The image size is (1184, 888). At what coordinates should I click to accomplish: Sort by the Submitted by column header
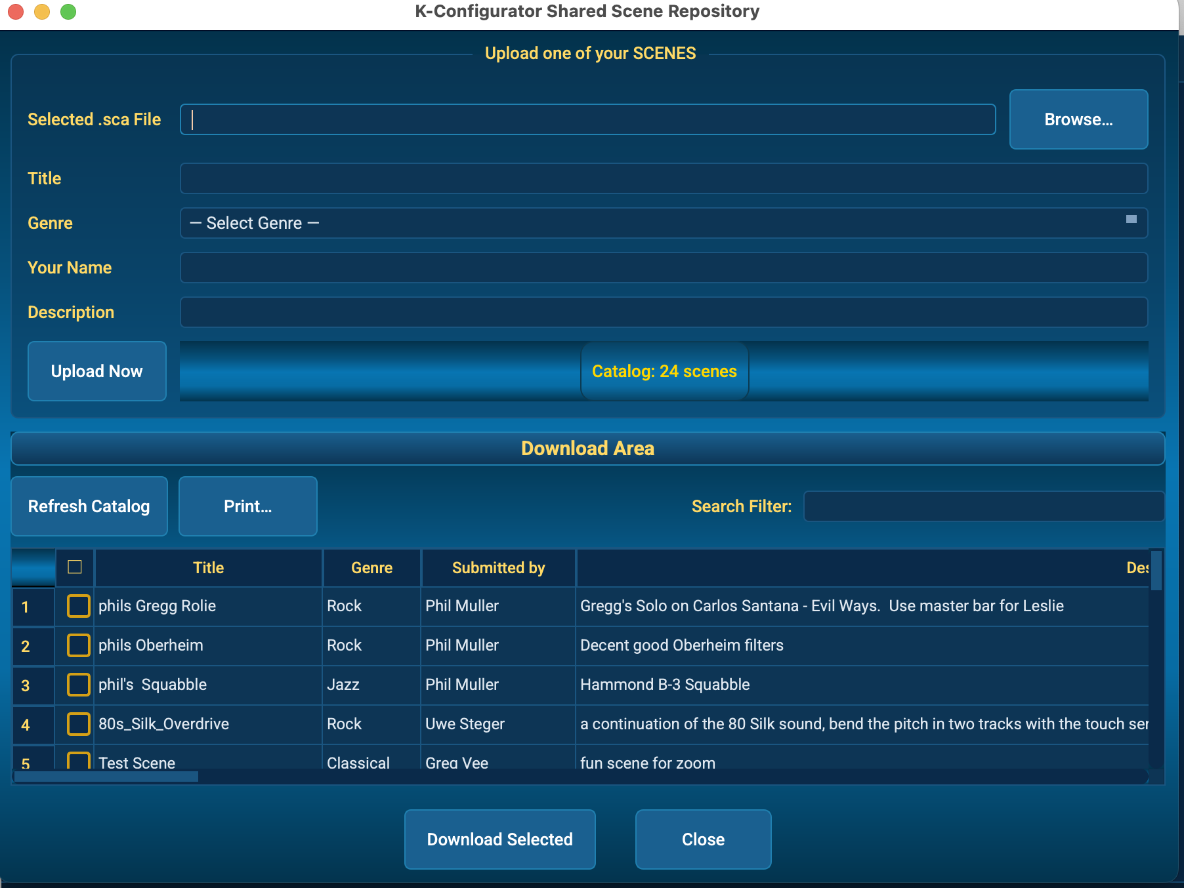pyautogui.click(x=498, y=568)
